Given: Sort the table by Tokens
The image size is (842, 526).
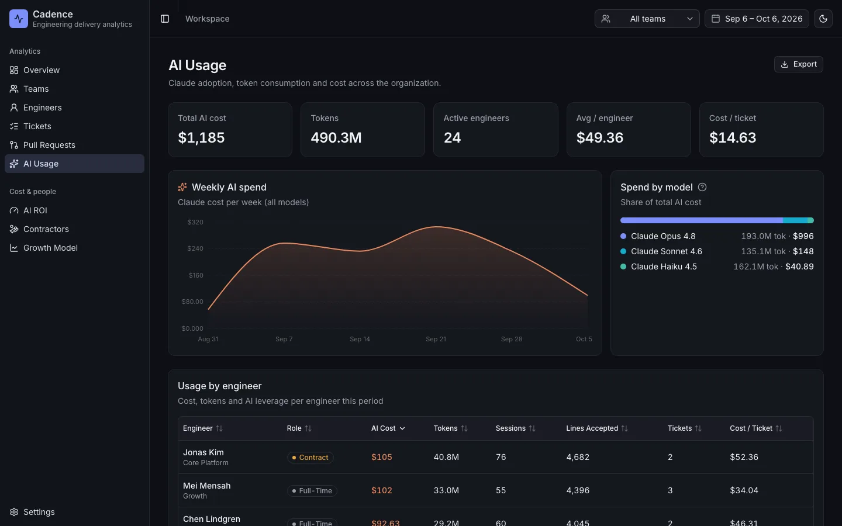Looking at the screenshot, I should [451, 428].
